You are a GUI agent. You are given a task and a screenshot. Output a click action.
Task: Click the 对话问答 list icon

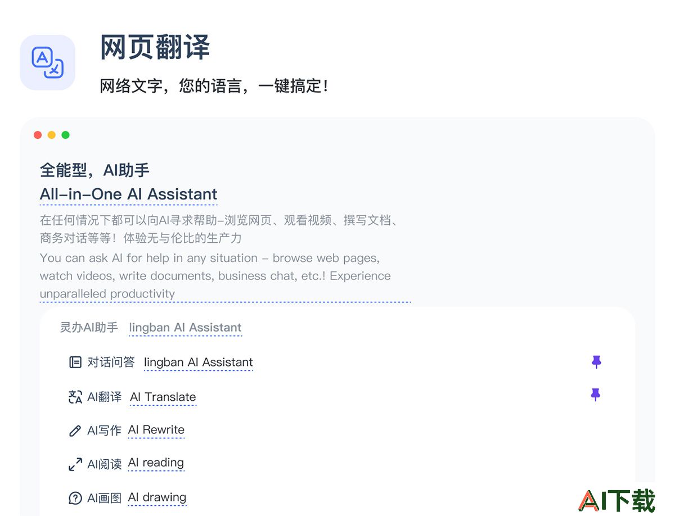click(x=75, y=363)
